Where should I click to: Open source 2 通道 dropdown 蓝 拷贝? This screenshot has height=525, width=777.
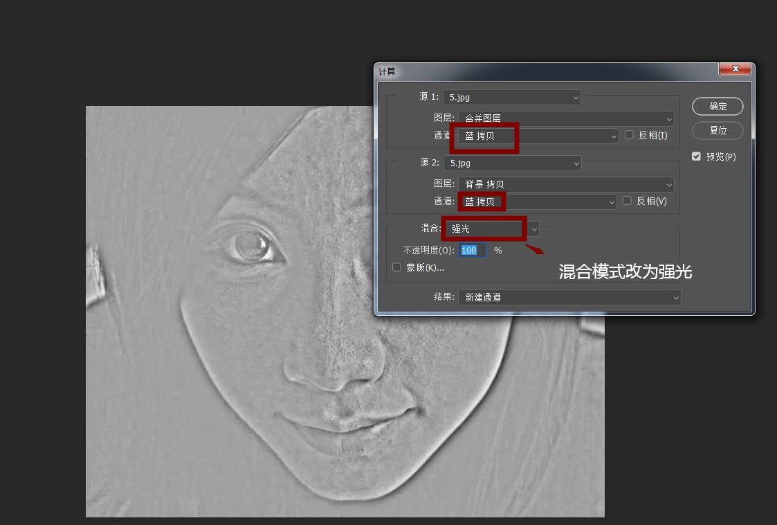tap(537, 202)
